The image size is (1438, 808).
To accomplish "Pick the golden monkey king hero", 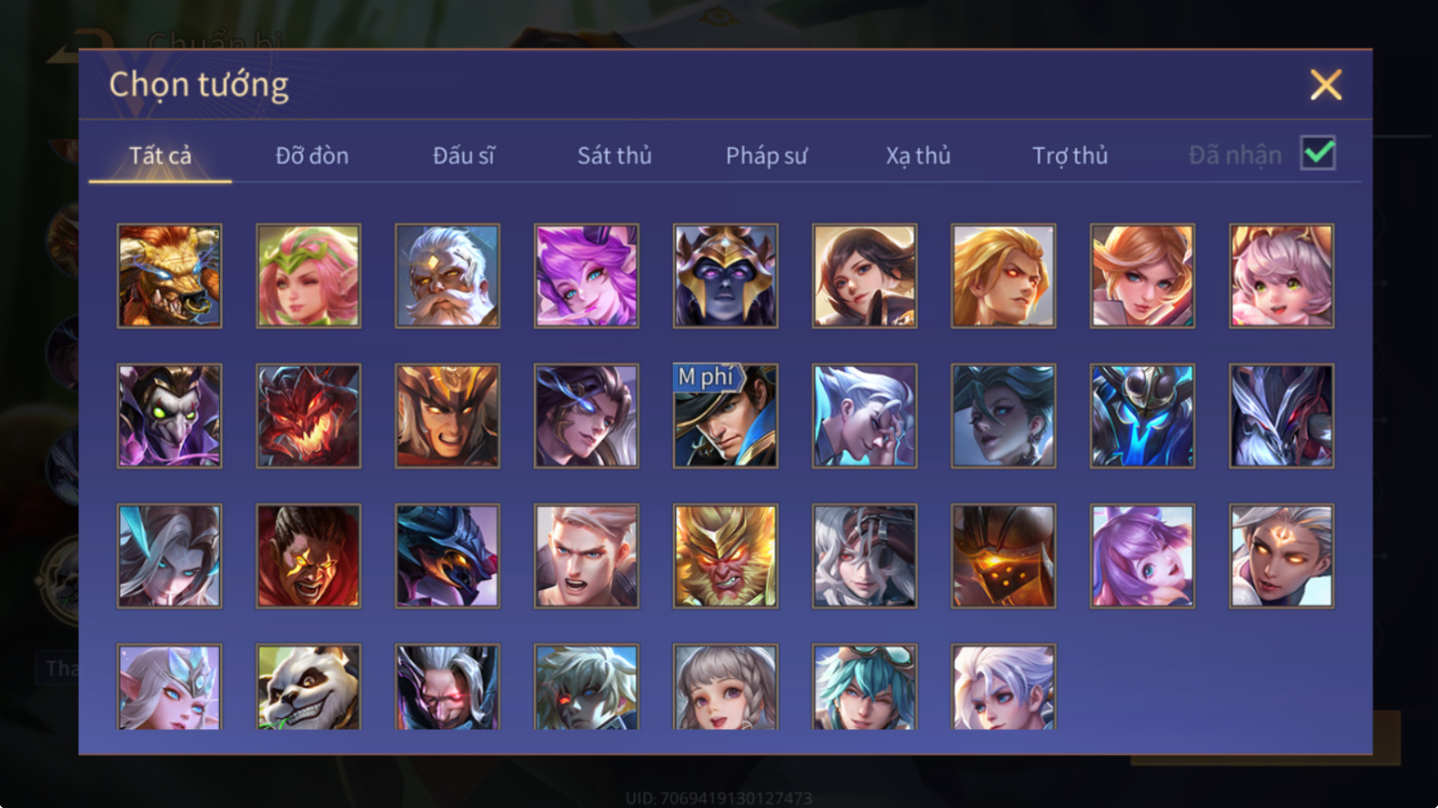I will pyautogui.click(x=725, y=555).
